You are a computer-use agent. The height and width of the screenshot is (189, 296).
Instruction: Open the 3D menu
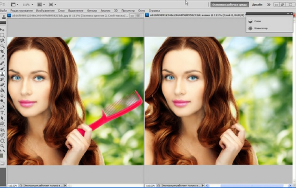[116, 11]
